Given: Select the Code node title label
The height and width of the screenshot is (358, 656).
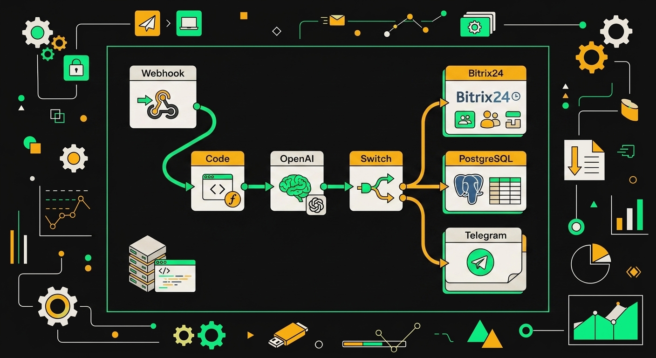Looking at the screenshot, I should [x=218, y=158].
